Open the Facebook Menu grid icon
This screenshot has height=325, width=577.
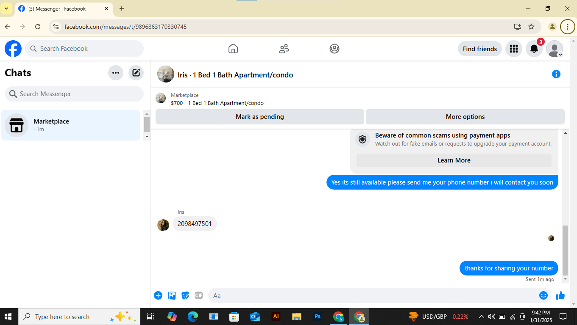tap(514, 49)
